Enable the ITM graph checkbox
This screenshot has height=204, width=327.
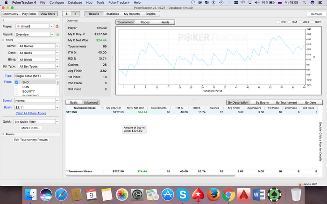pyautogui.click(x=289, y=22)
